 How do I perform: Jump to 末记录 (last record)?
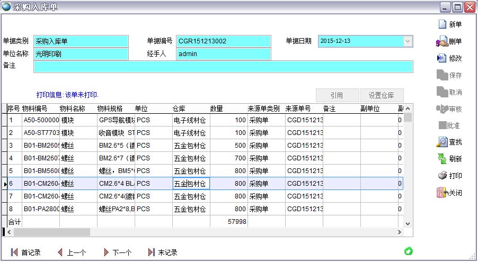pyautogui.click(x=152, y=252)
